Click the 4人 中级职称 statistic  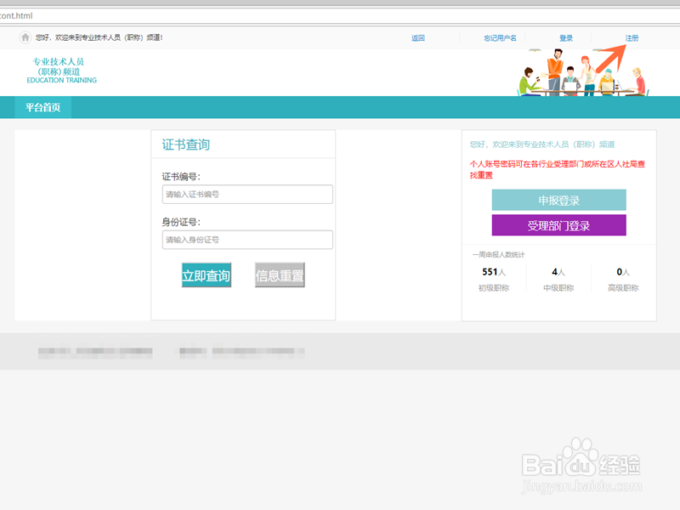click(x=558, y=279)
